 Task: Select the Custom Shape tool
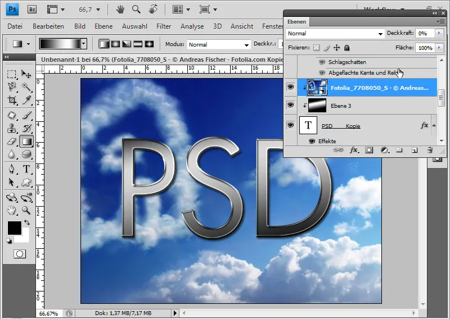(x=26, y=182)
